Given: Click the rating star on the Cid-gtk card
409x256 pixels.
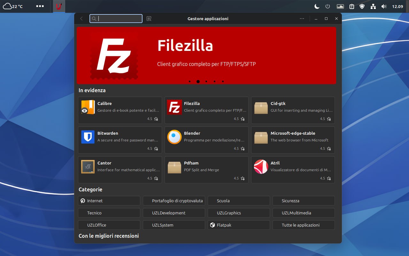Looking at the screenshot, I should click(x=329, y=119).
